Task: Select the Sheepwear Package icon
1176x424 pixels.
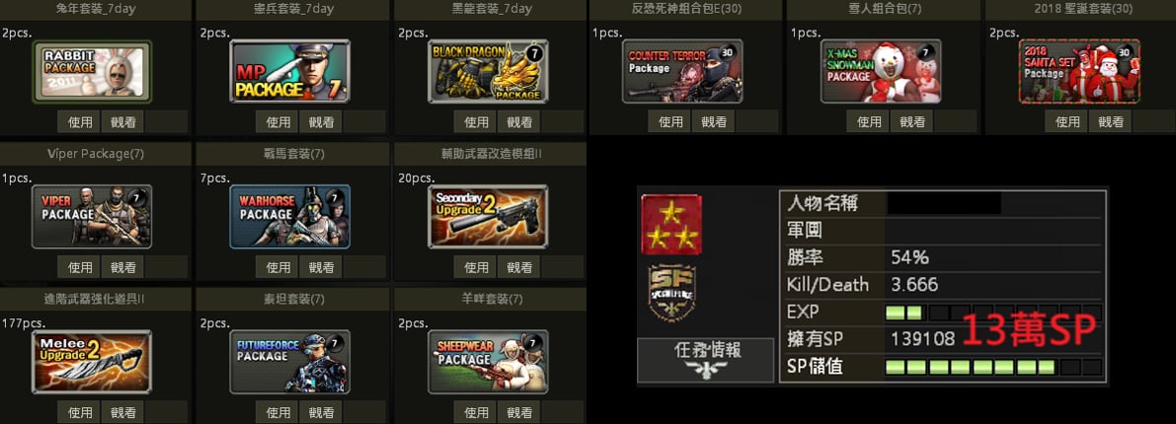Action: 488,362
